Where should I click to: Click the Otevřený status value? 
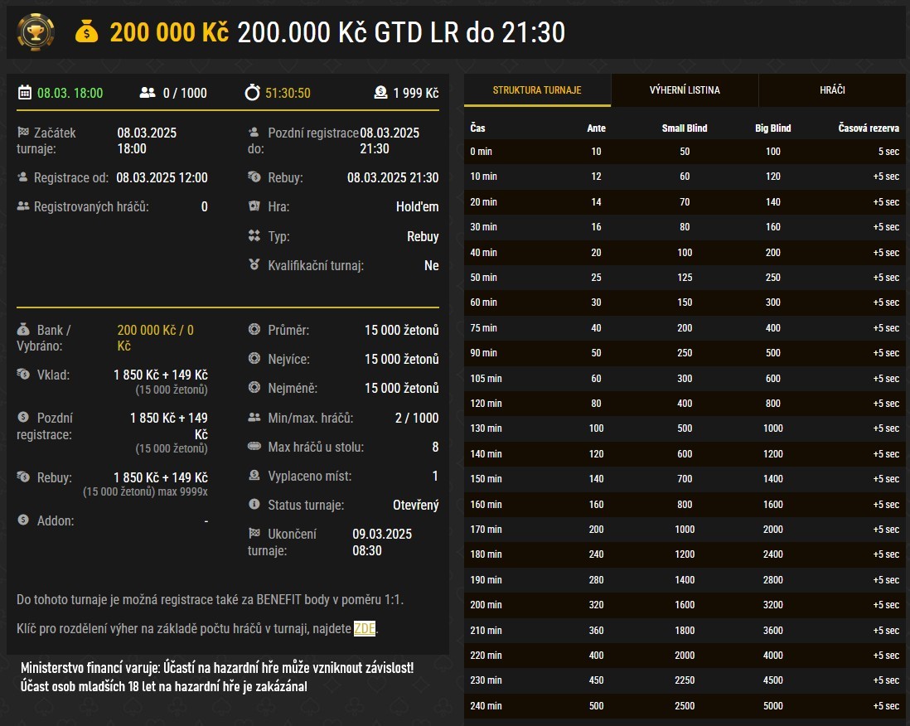coord(415,505)
